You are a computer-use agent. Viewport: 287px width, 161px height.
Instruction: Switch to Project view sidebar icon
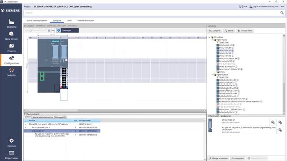point(11,153)
